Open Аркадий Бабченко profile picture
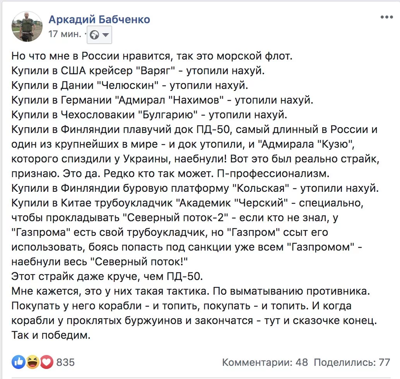The width and height of the screenshot is (400, 379). (27, 26)
